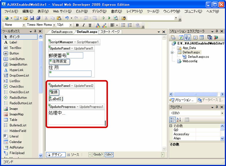The height and width of the screenshot is (166, 226).
Task: Open the Times New Roman font dropdown
Action: tap(54, 25)
